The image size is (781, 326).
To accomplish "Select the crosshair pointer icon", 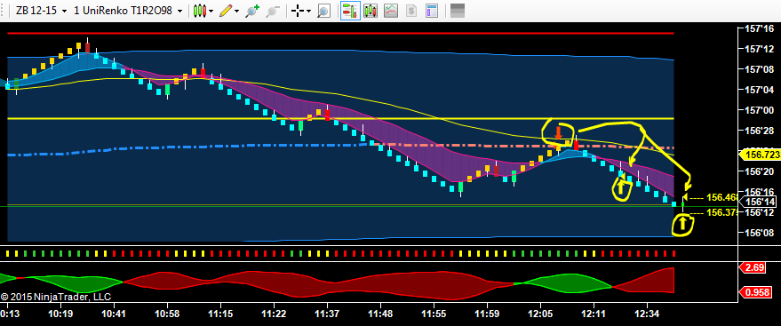I will (x=298, y=11).
